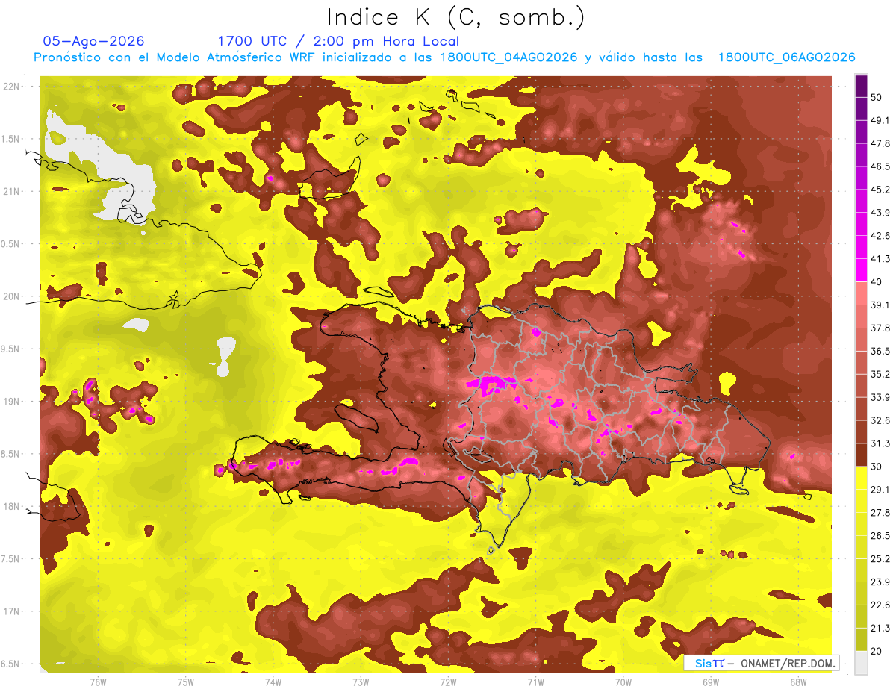Viewport: 896px width, 692px height.
Task: Click the "70W" longitude label
Action: pos(623,682)
